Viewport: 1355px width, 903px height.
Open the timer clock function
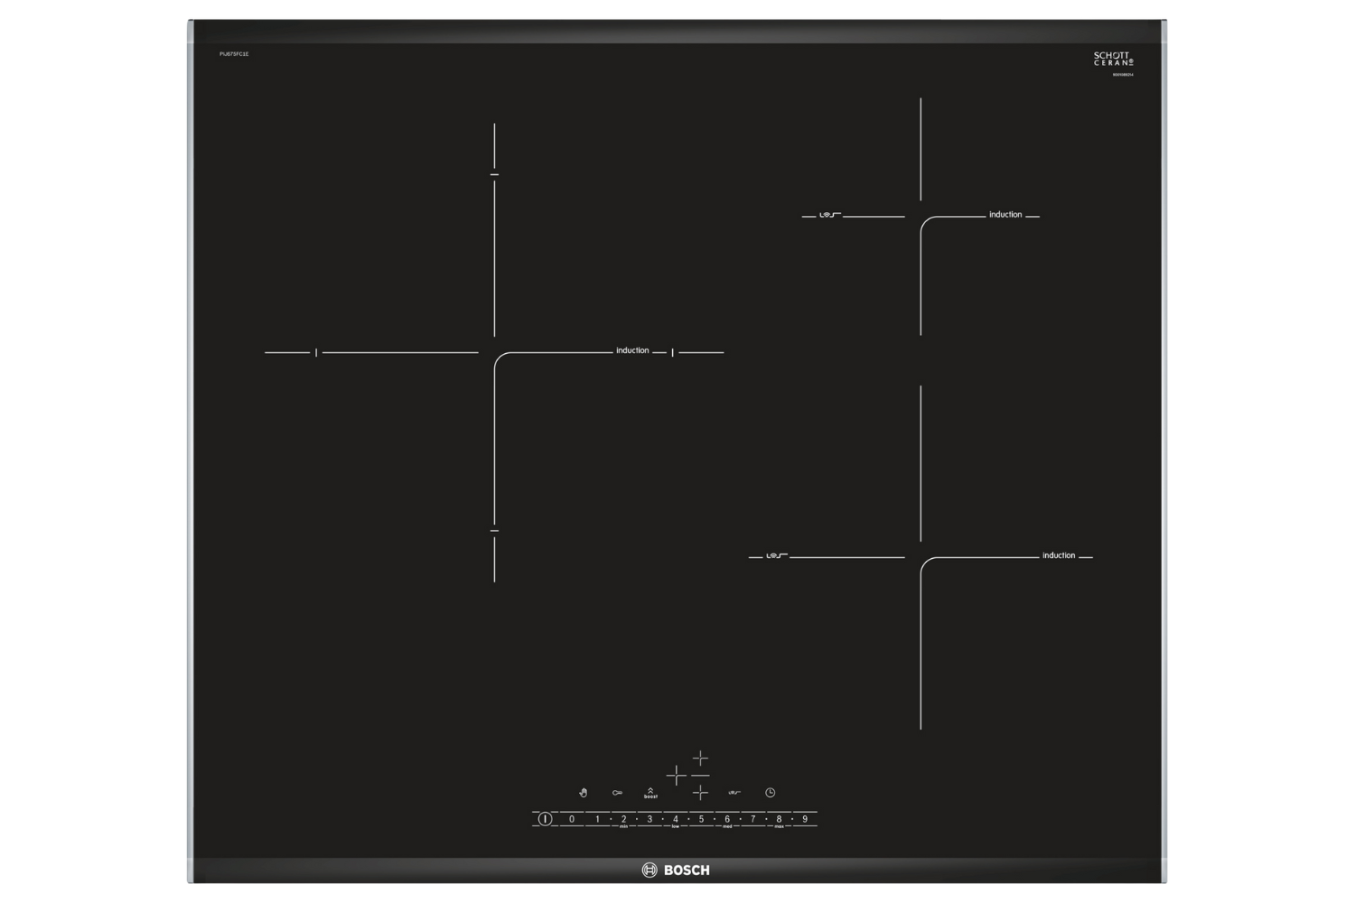771,793
